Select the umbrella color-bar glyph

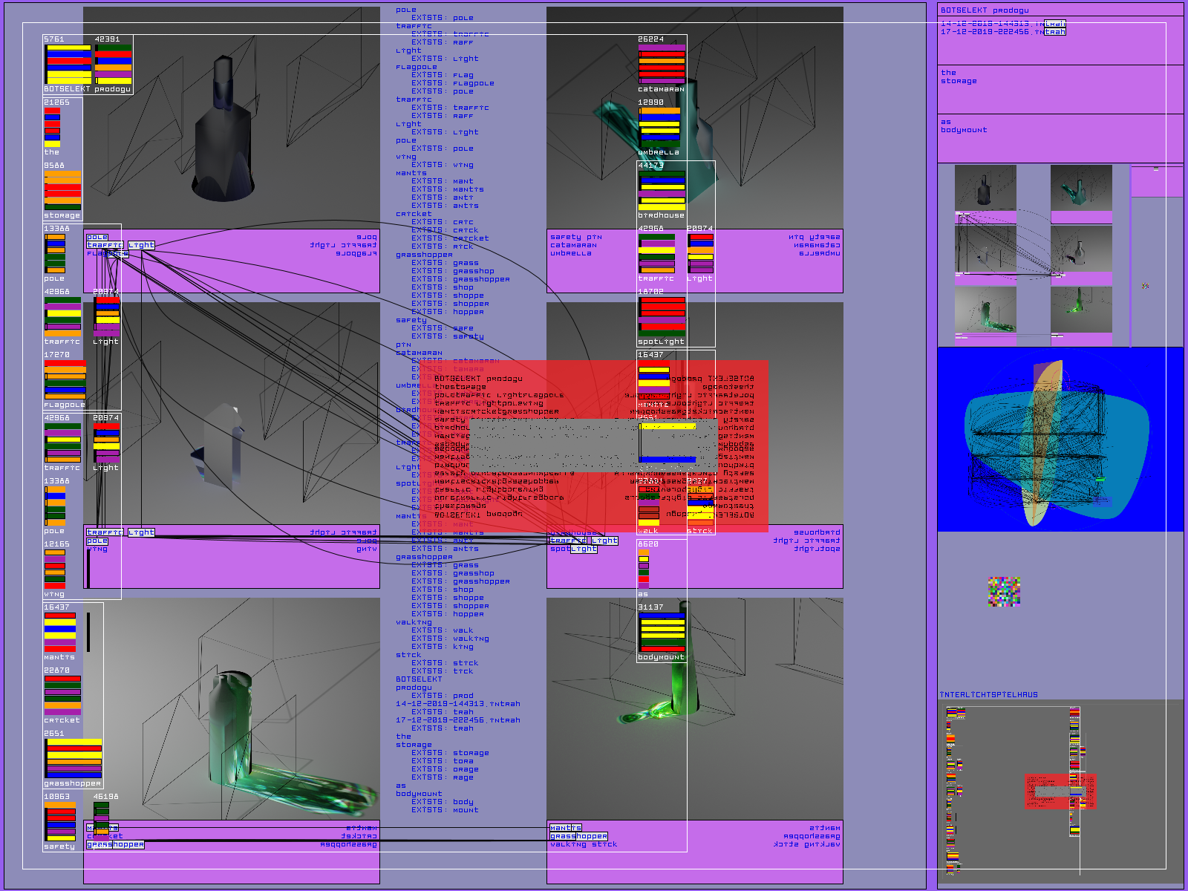659,127
